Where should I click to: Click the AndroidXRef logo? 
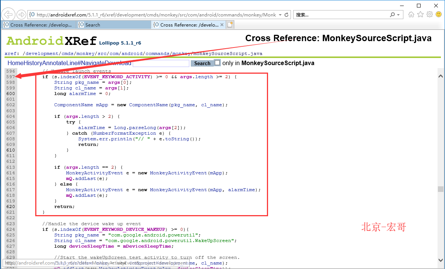click(x=51, y=41)
